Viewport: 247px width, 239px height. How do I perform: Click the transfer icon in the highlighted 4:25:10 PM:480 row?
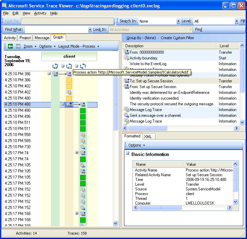(69, 105)
